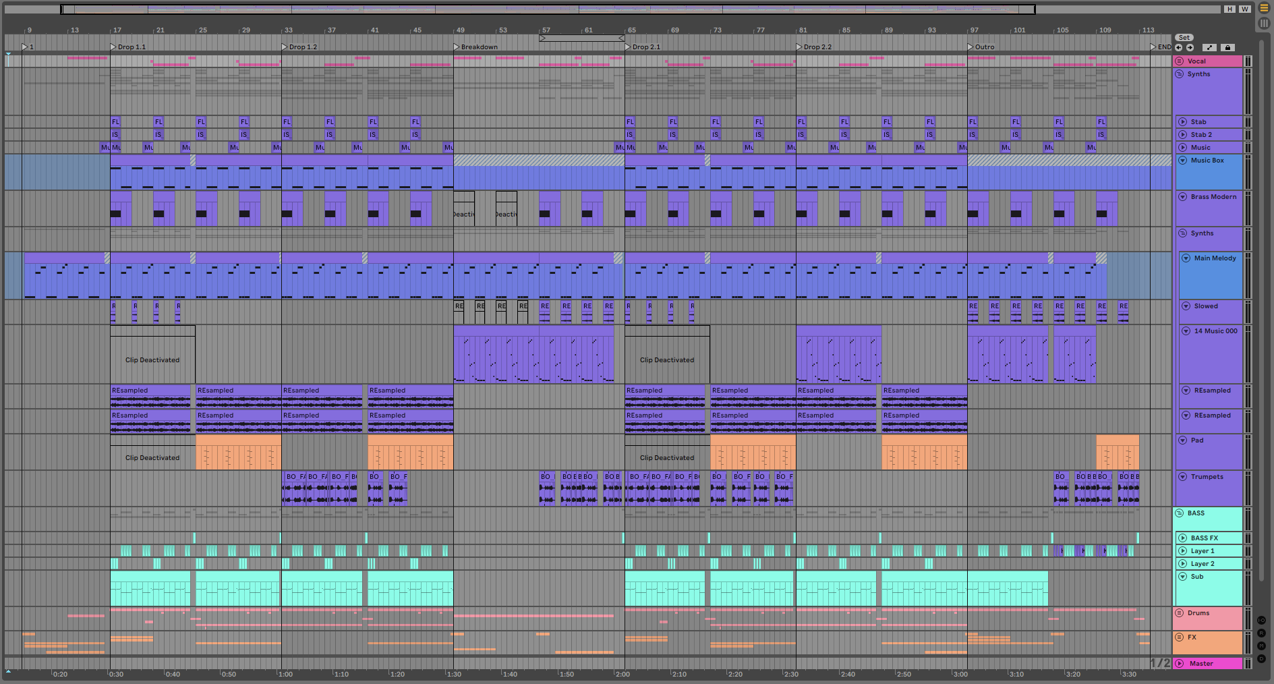Click the 1/2 grid size indicator

pos(1160,664)
